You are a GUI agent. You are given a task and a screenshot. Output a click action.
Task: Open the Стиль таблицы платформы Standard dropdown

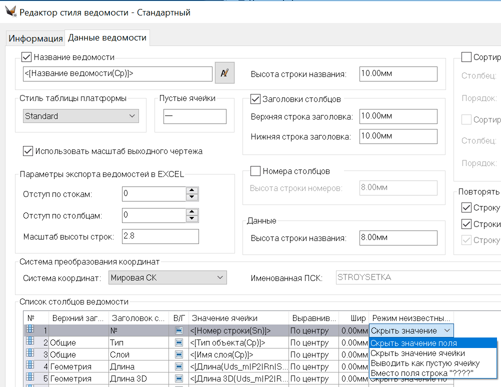81,116
